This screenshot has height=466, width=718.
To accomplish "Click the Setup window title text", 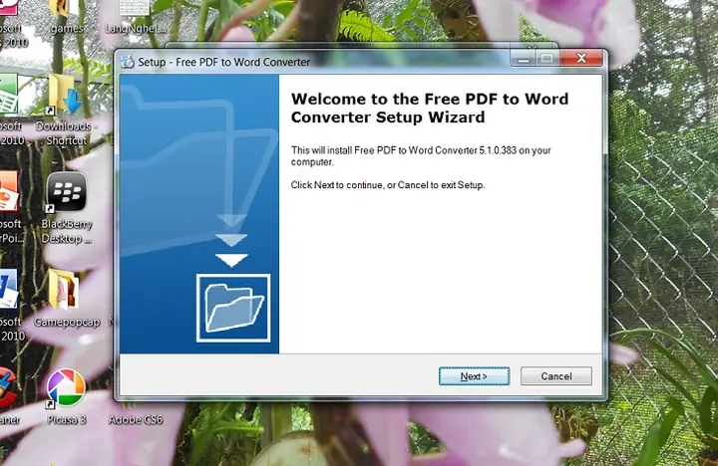I will pyautogui.click(x=224, y=62).
